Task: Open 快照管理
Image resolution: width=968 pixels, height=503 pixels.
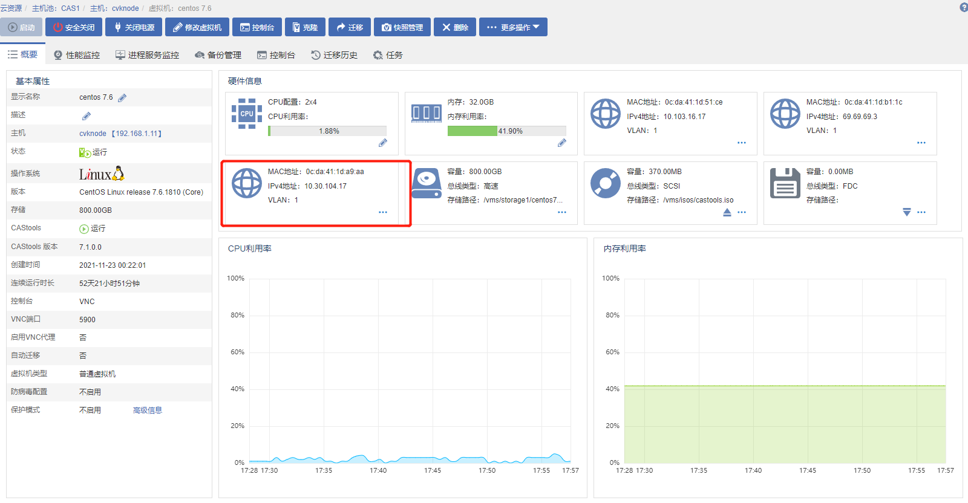Action: point(402,27)
